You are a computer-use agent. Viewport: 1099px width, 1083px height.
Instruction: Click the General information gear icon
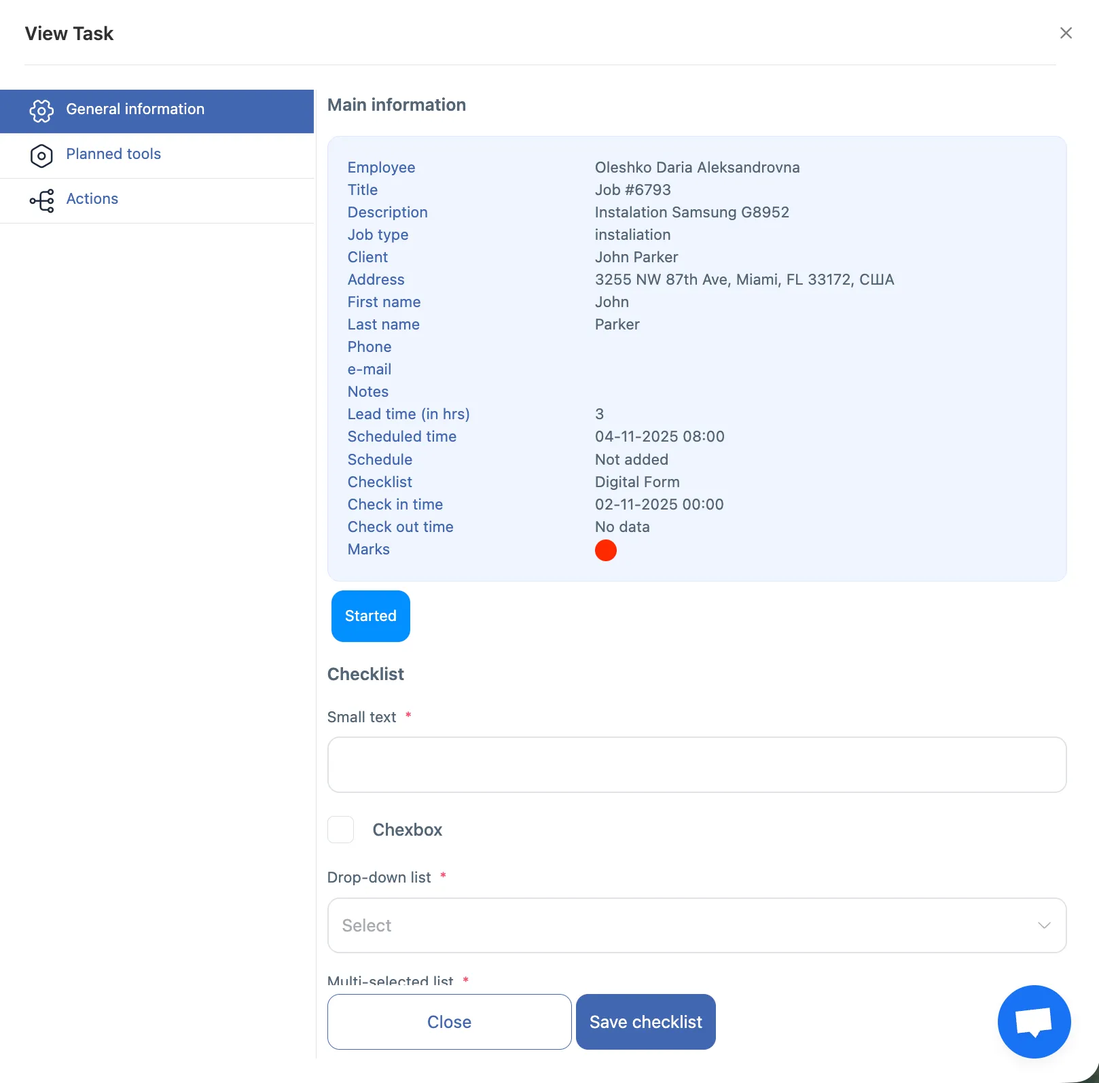(x=41, y=111)
